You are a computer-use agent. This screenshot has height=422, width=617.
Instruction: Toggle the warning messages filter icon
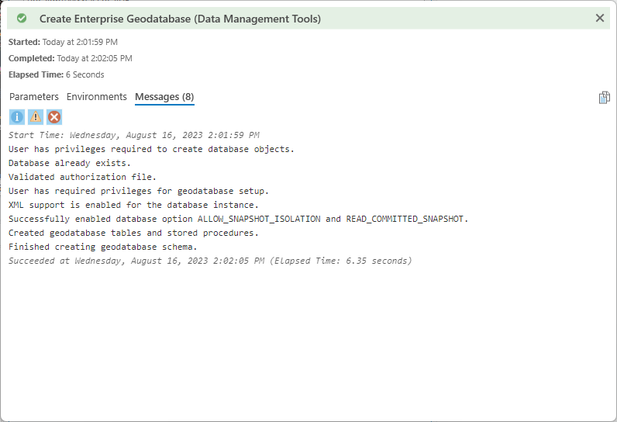coord(36,117)
